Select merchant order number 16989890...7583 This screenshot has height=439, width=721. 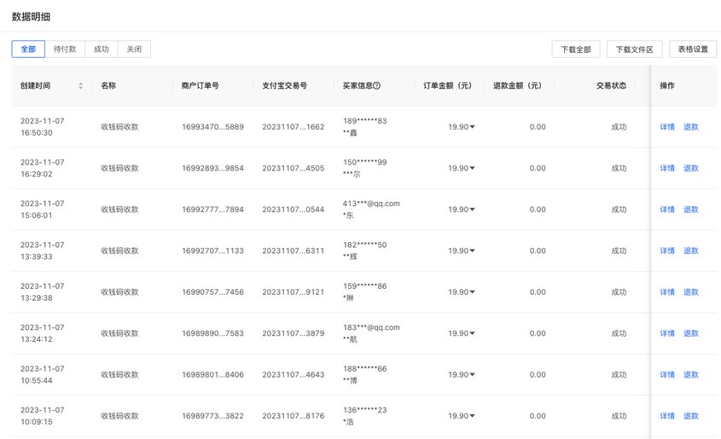point(213,333)
